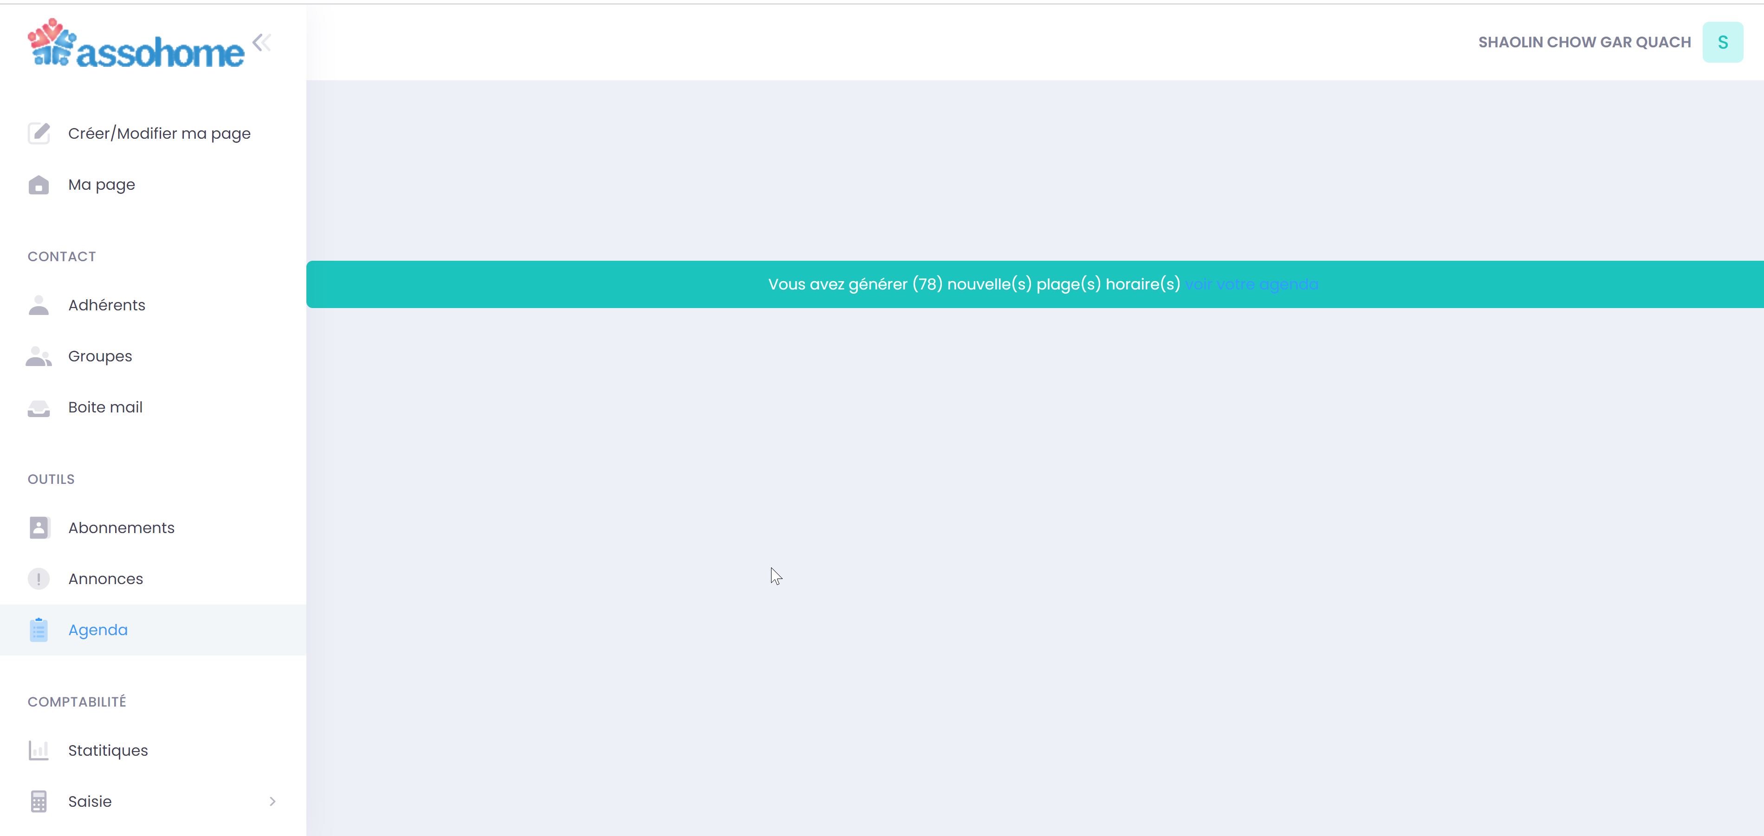Open the Adhérents menu item
The height and width of the screenshot is (836, 1764).
(x=107, y=305)
